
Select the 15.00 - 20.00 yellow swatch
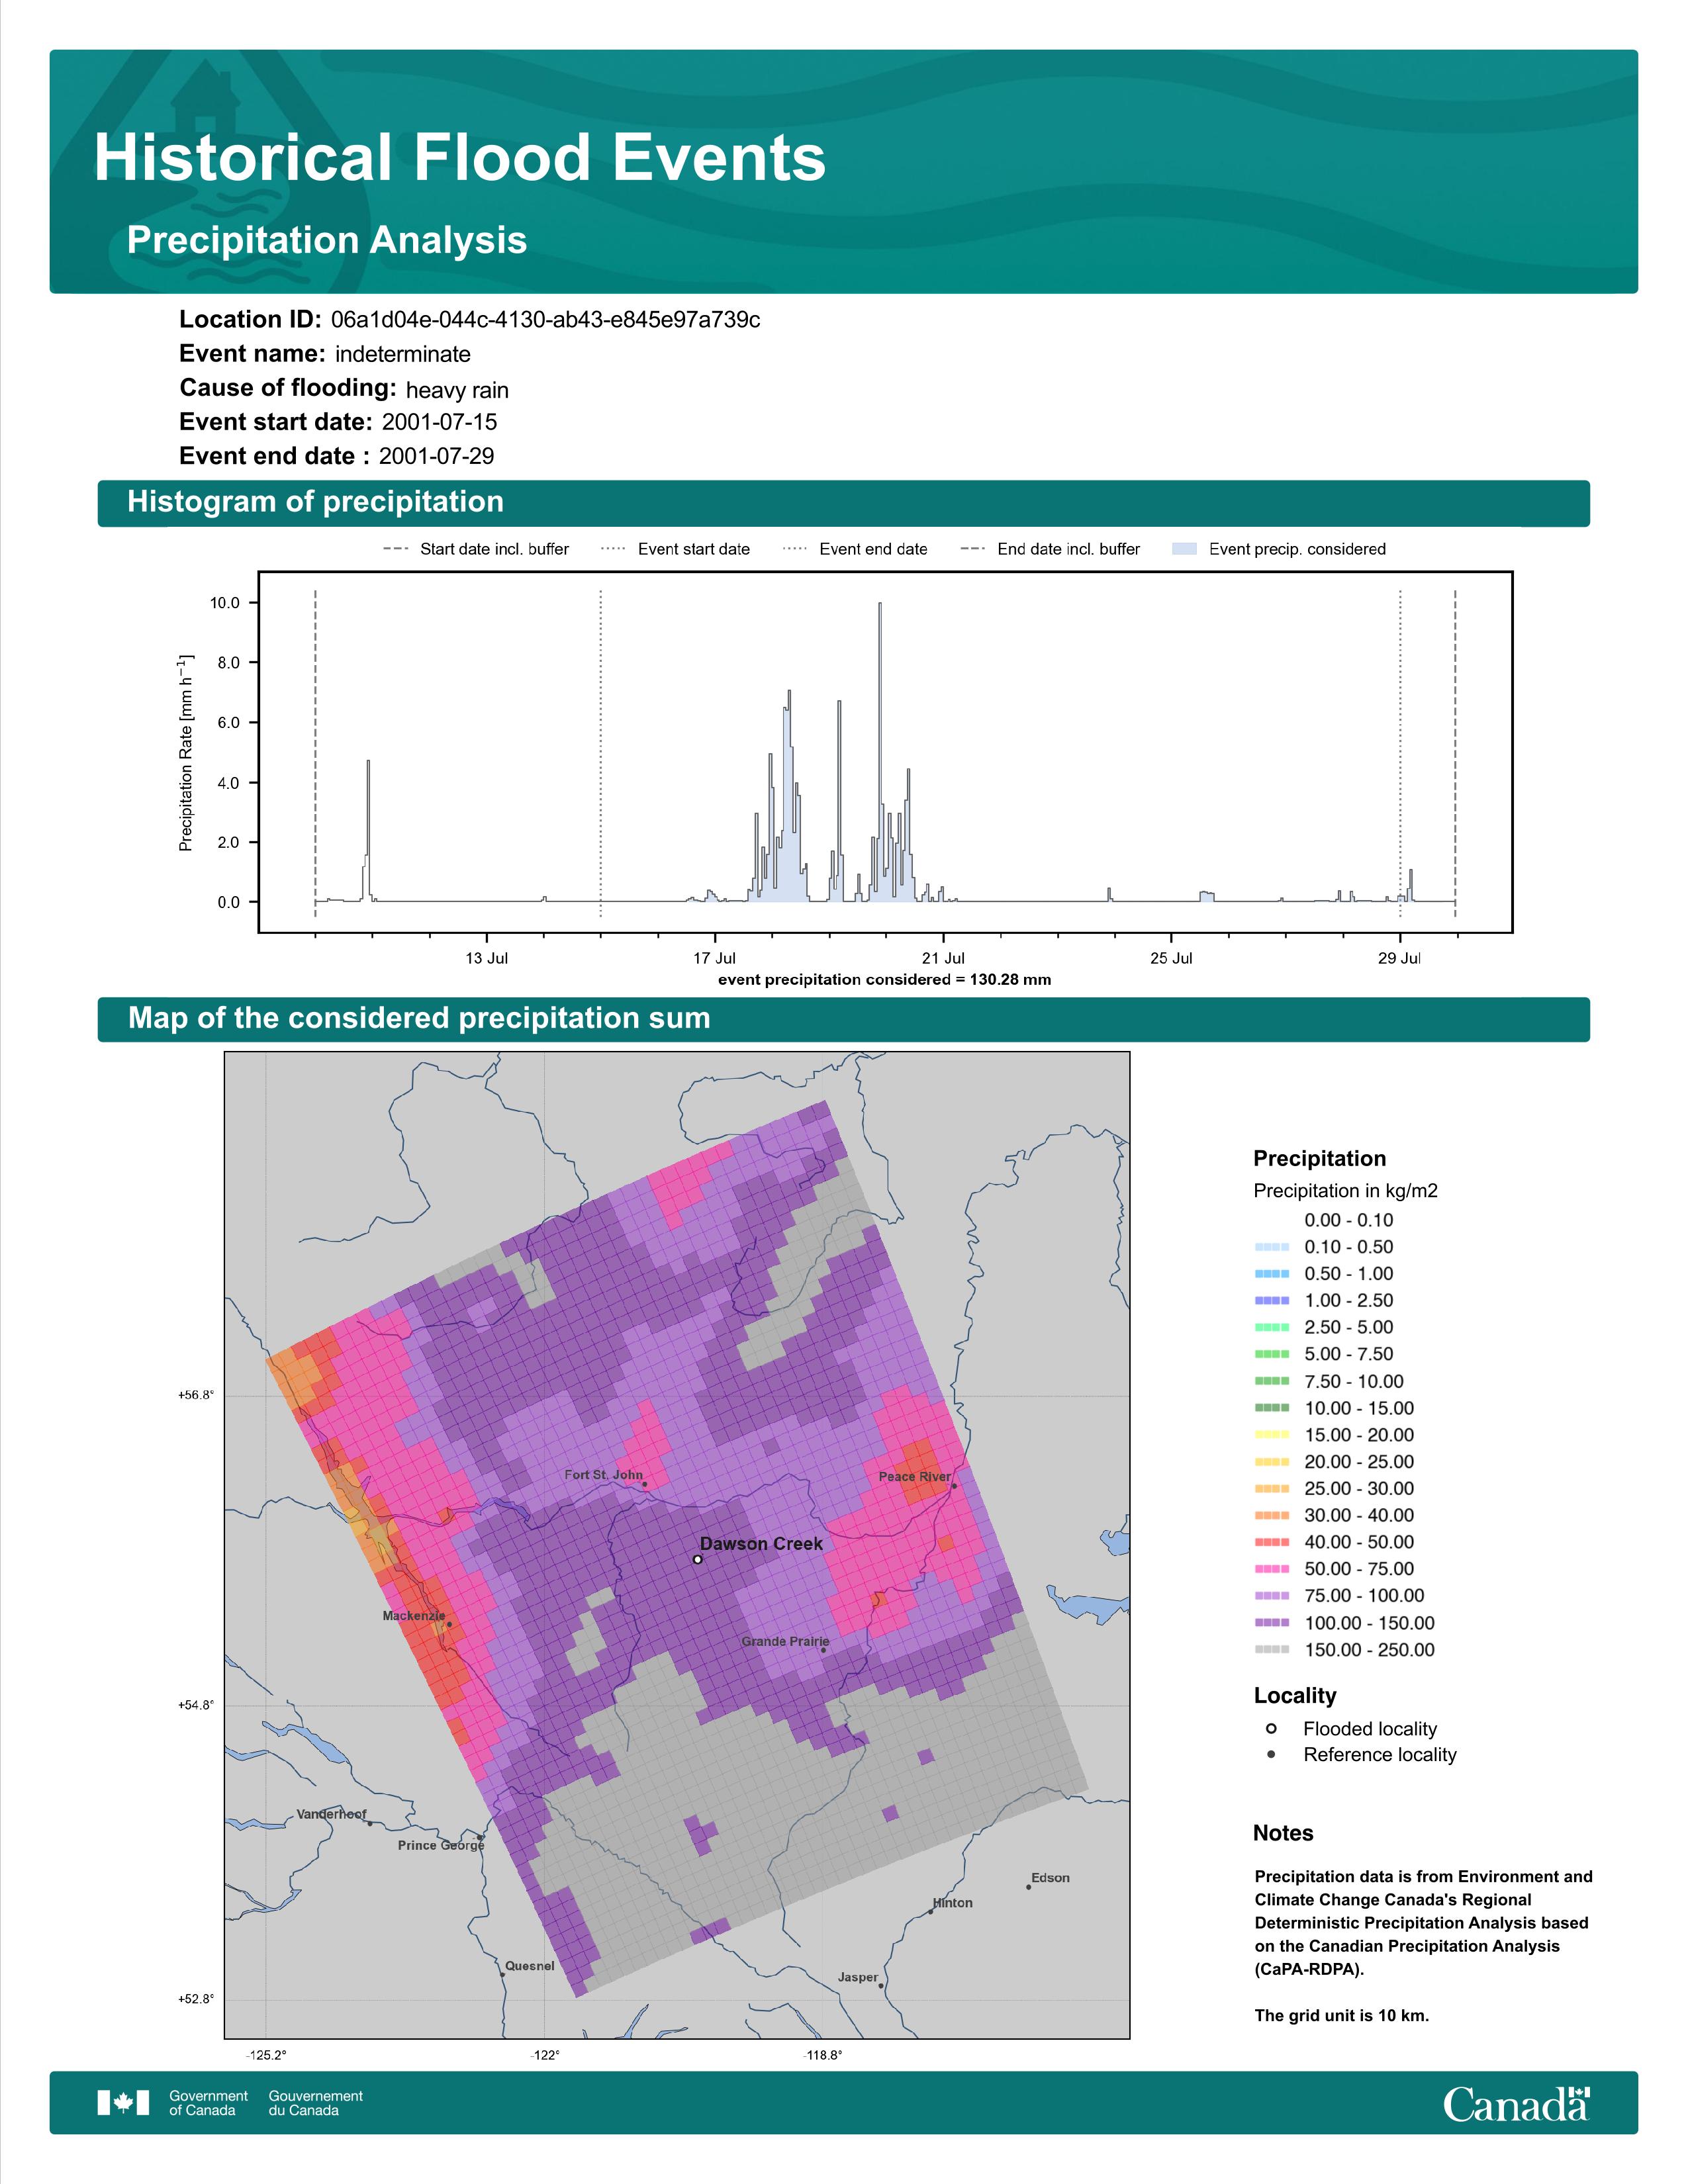coord(1272,1435)
